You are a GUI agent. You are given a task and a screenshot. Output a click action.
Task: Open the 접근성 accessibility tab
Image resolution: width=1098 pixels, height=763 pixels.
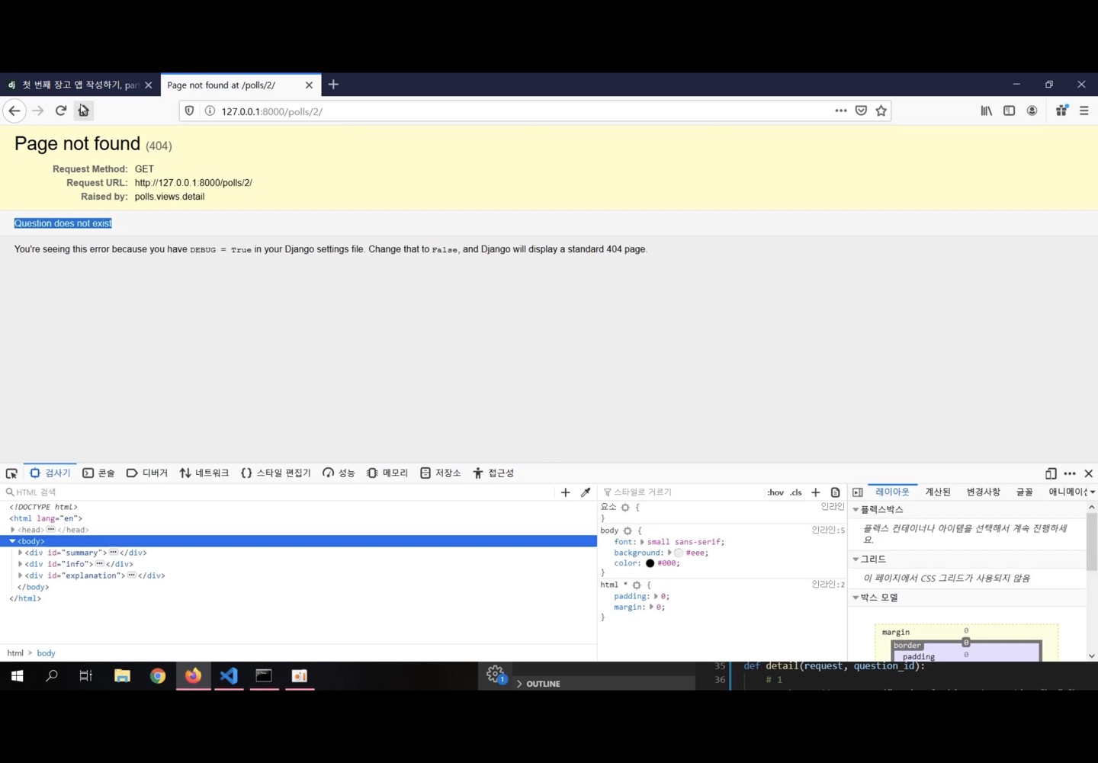click(x=493, y=473)
